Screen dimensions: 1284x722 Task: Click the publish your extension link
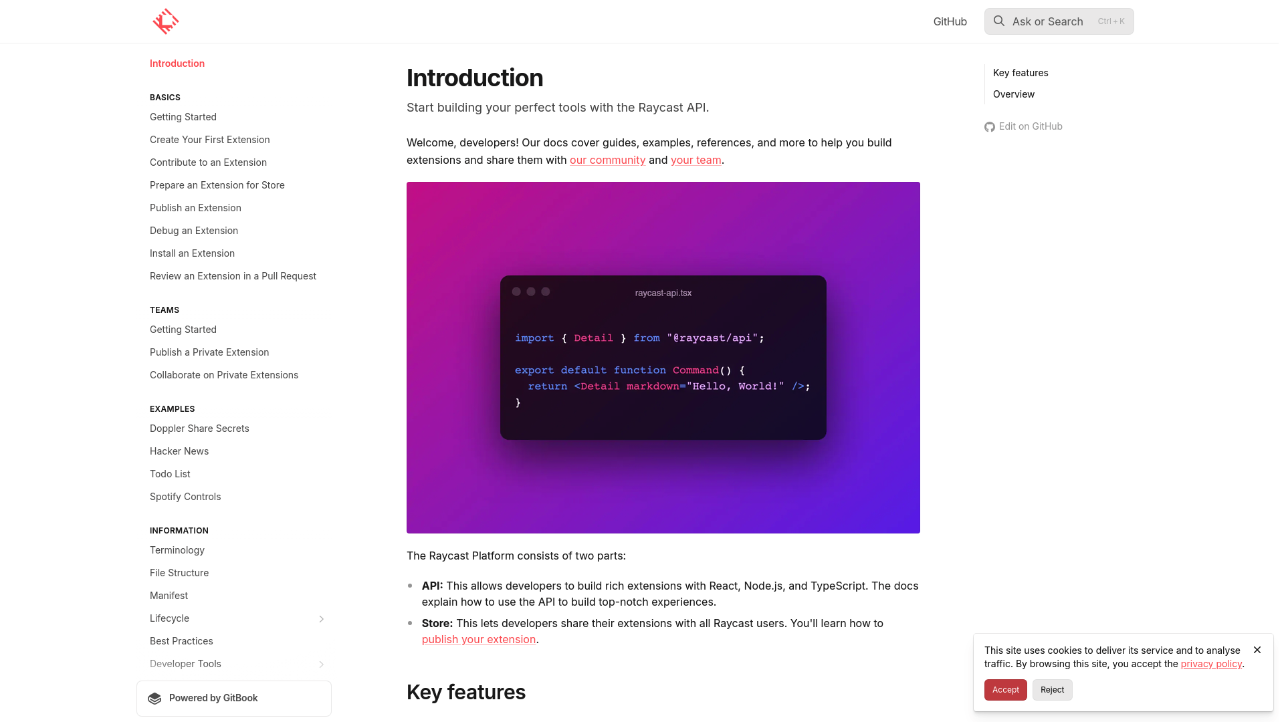tap(478, 639)
